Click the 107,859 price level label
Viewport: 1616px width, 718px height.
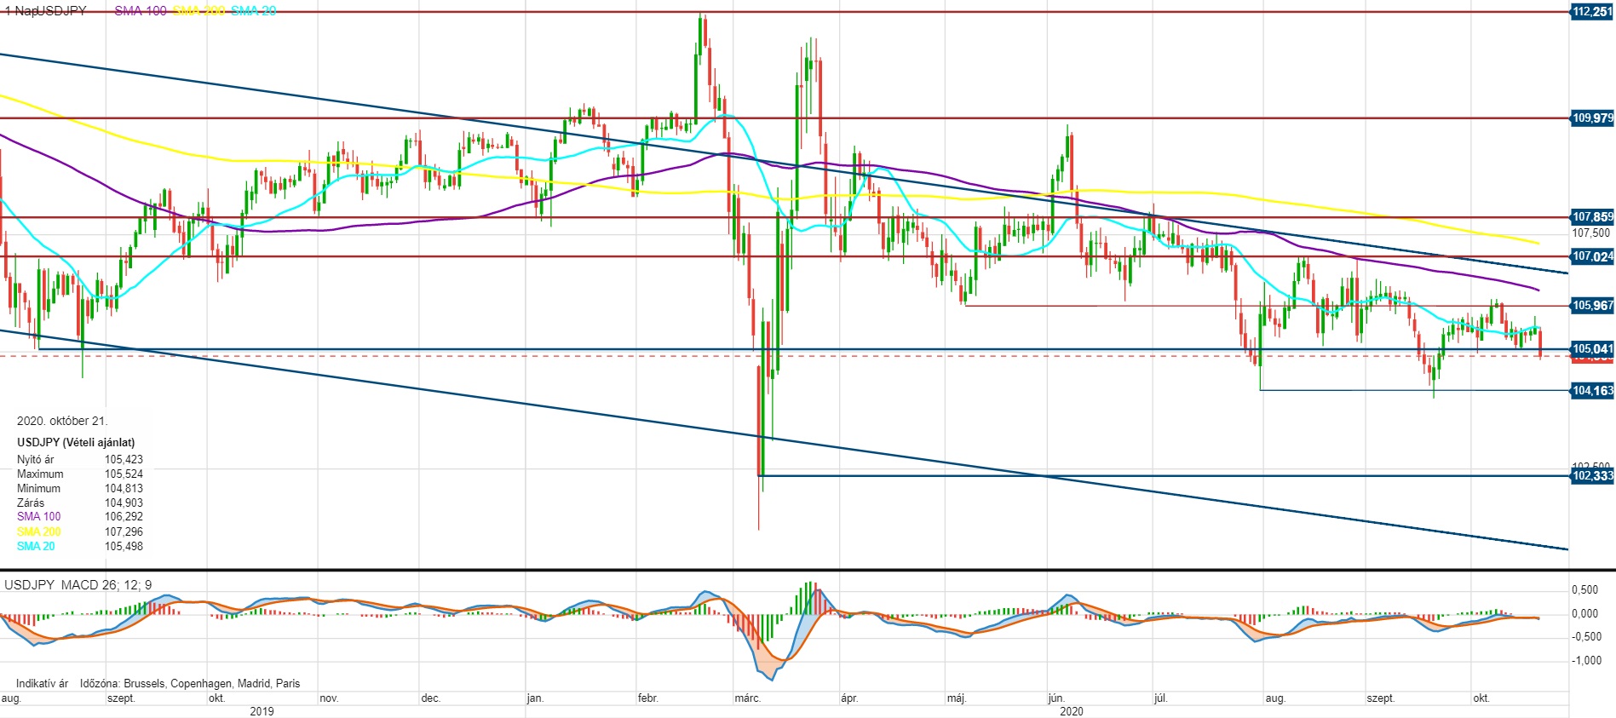tap(1591, 217)
